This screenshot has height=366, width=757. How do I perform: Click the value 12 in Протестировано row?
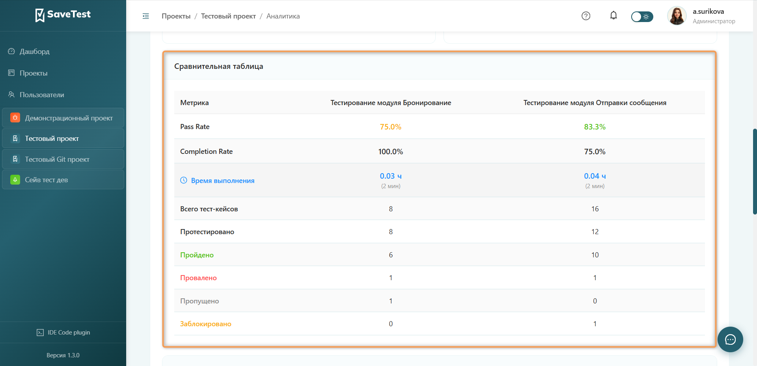[595, 232]
